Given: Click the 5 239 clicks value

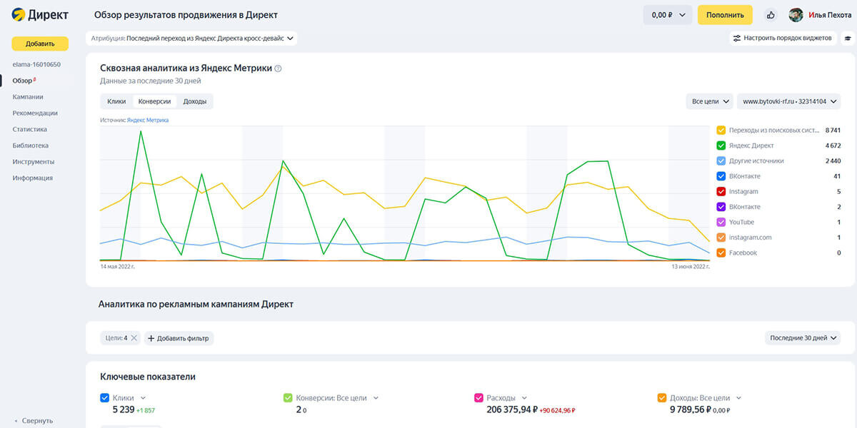Looking at the screenshot, I should [x=124, y=410].
